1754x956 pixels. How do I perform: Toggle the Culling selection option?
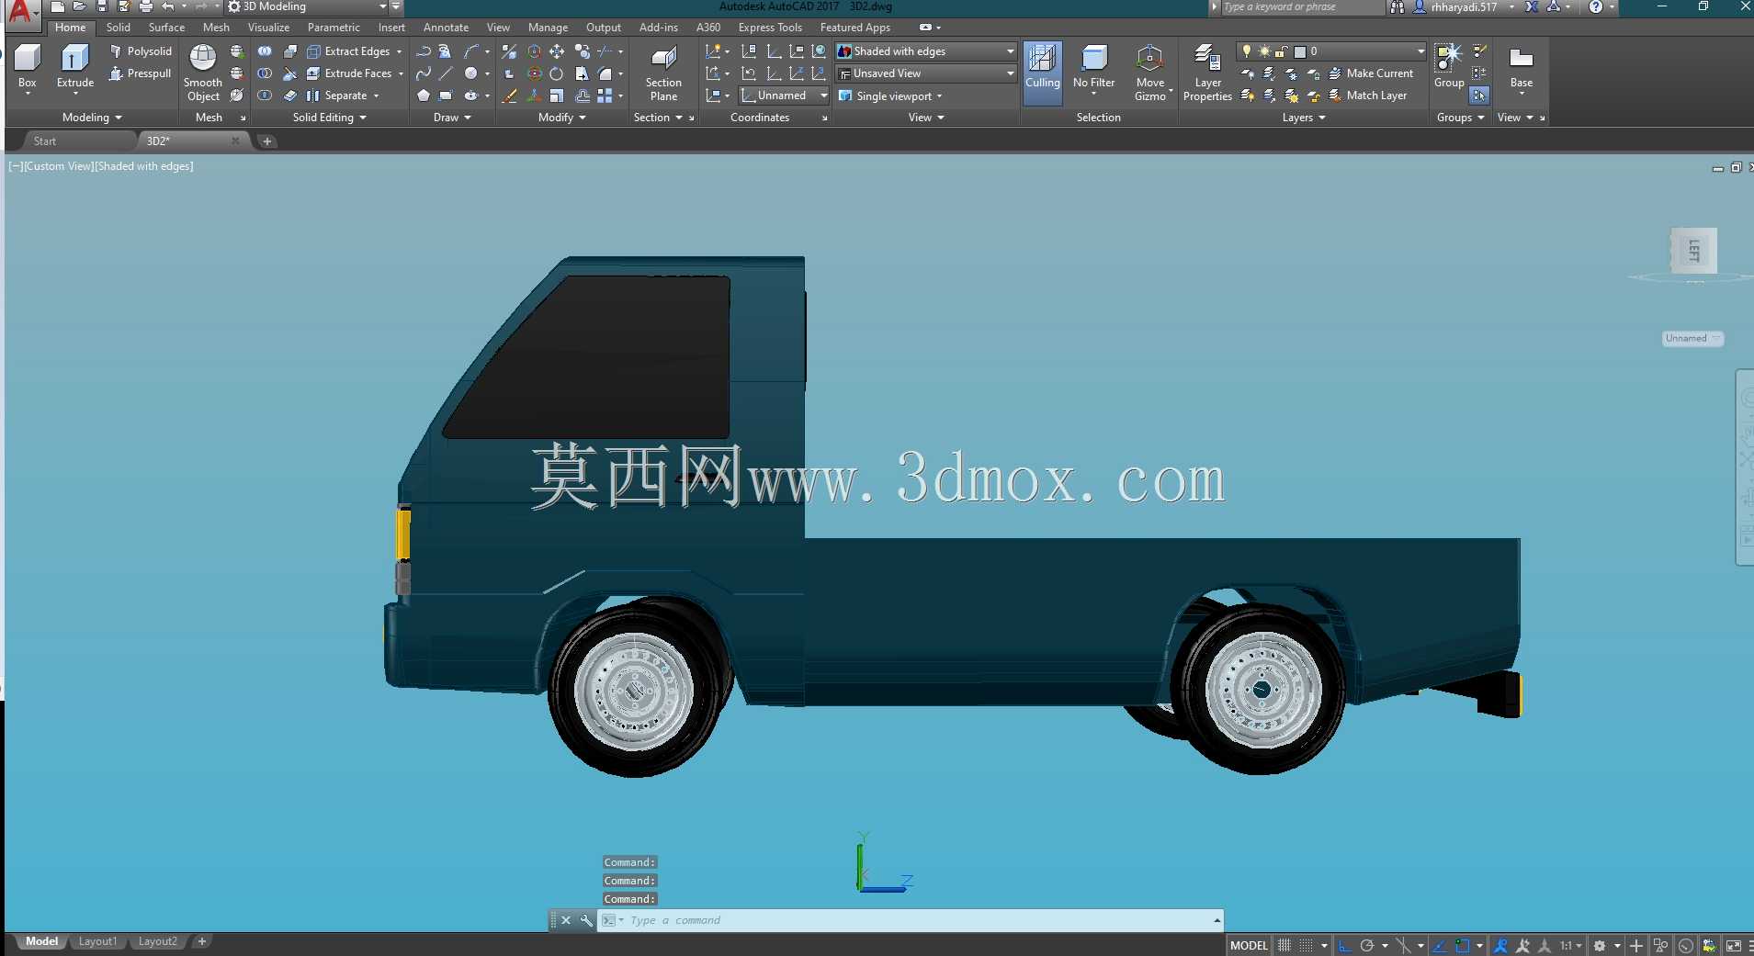(1043, 72)
